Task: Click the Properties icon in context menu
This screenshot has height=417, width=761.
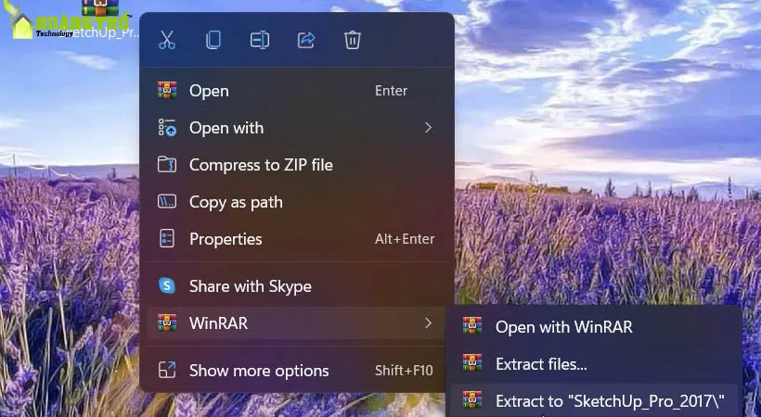Action: click(167, 239)
